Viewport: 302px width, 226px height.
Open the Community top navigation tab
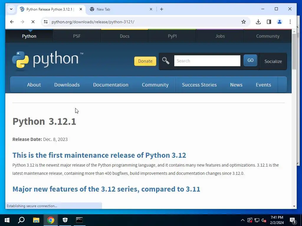coord(268,36)
